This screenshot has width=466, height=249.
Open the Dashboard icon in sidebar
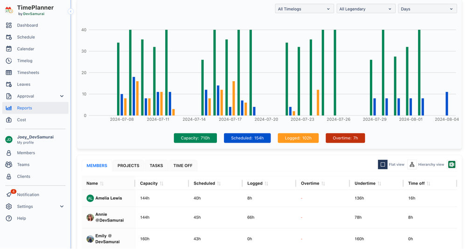[9, 25]
